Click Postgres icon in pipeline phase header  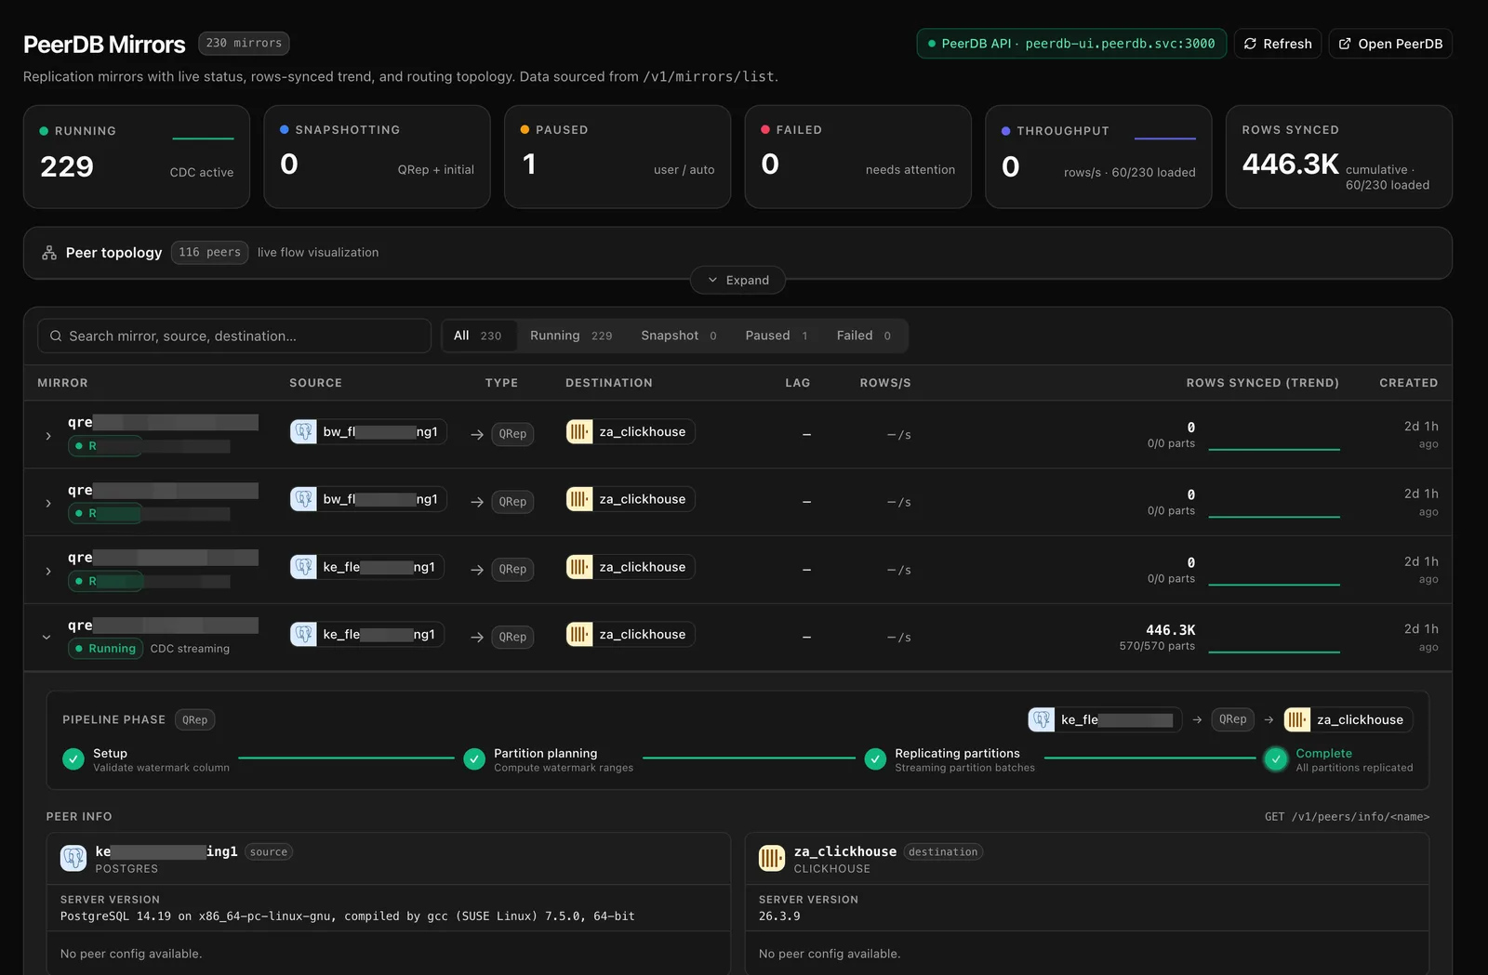(x=1042, y=719)
